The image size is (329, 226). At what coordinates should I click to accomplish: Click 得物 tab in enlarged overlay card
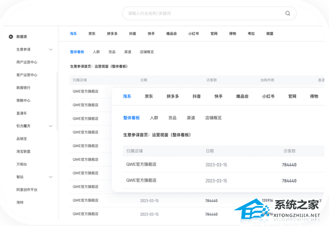(314, 96)
